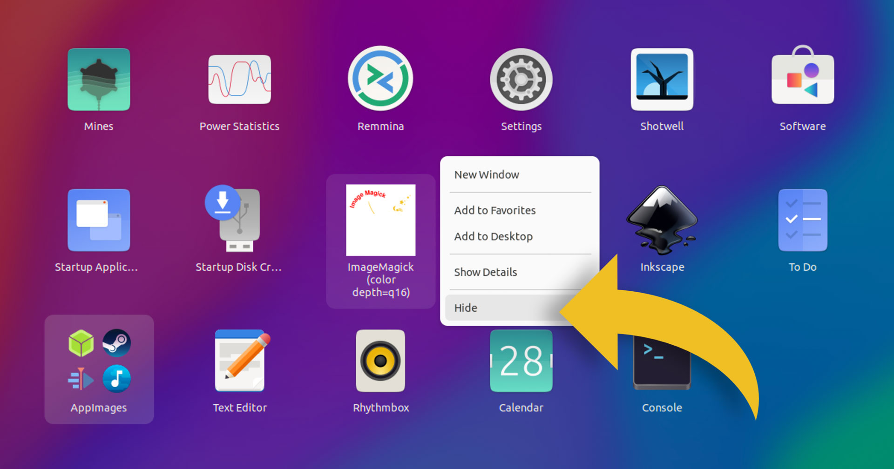Click the ImageMagick app icon
894x469 pixels.
(380, 220)
